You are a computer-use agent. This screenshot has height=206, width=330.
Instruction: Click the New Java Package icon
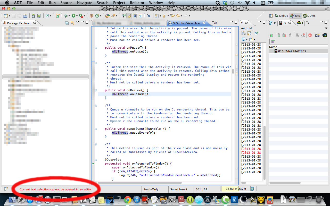coord(91,16)
